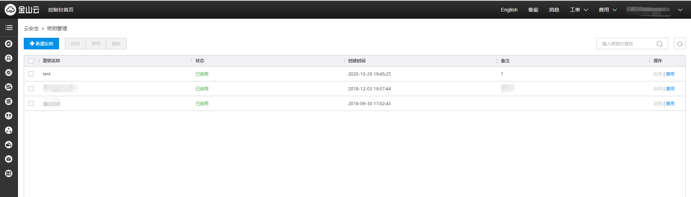Screen dimensions: 691x197
Task: Open the stacked server sidebar icon
Action: (9, 102)
